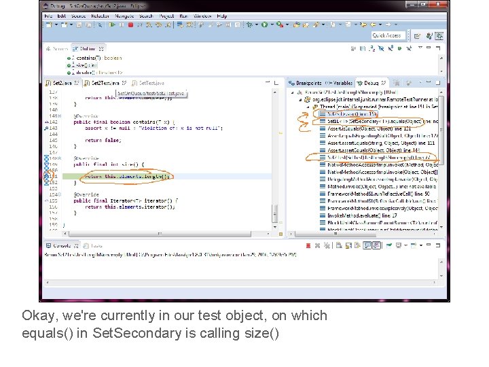Screen dimensions: 489x367
Task: Click Pin Console icon
Action: tap(389, 245)
